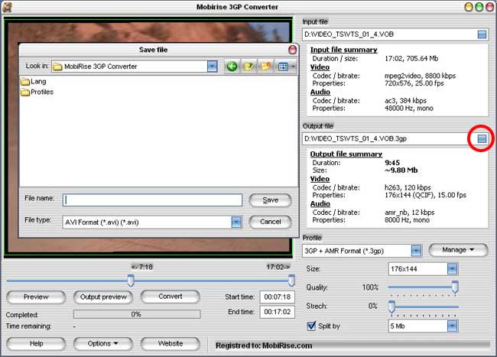Click the Convert button
The width and height of the screenshot is (497, 357).
click(x=171, y=297)
